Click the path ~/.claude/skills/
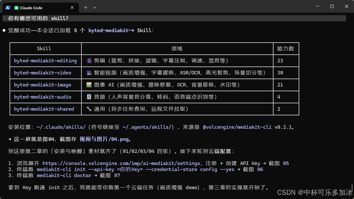The height and width of the screenshot is (199, 354). (61, 127)
